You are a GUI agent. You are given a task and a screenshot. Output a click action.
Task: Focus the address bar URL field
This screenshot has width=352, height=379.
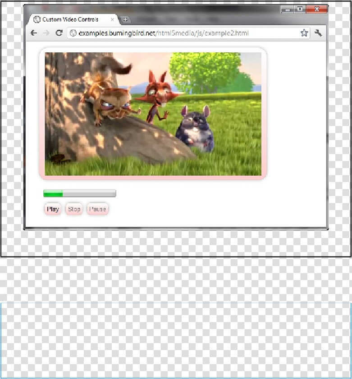pos(188,33)
